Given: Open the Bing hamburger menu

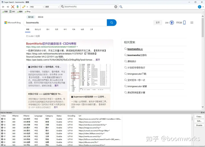Looking at the screenshot, I should pos(192,23).
